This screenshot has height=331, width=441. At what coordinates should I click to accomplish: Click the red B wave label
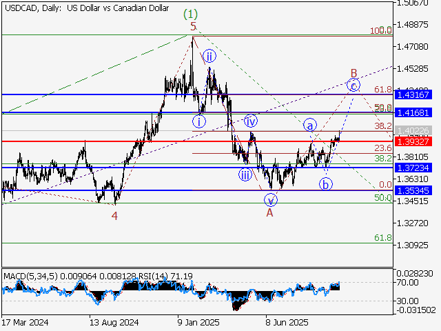point(353,72)
